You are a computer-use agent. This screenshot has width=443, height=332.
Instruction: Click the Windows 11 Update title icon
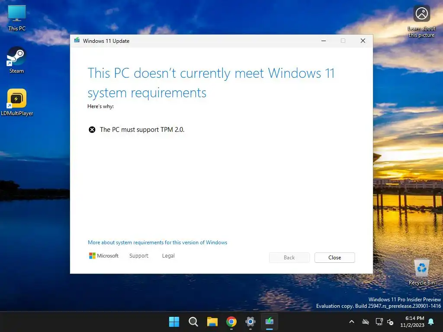pos(77,41)
